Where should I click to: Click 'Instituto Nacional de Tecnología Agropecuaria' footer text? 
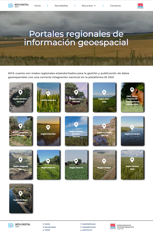tap(125, 226)
